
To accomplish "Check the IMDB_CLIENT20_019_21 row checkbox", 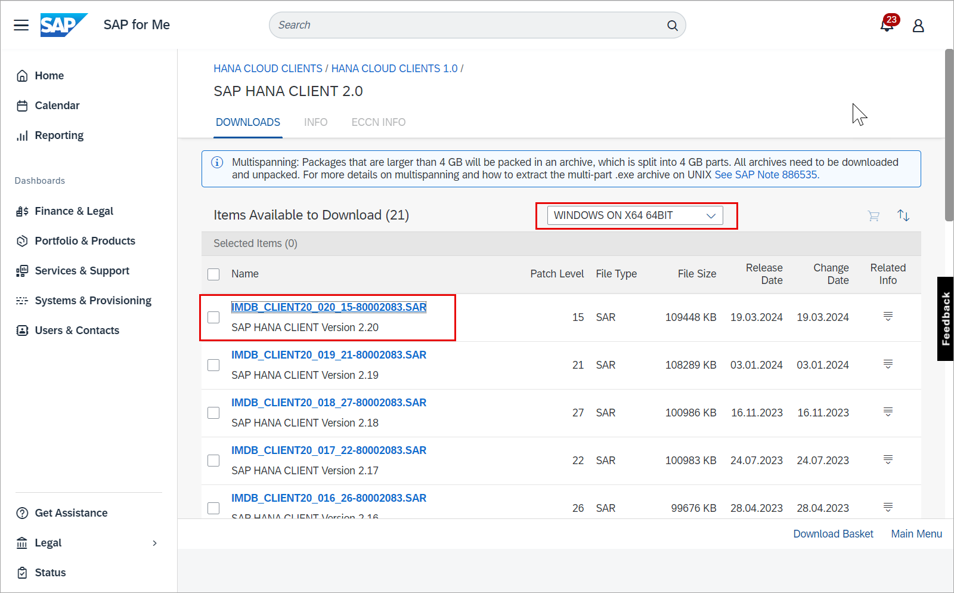I will click(x=213, y=365).
